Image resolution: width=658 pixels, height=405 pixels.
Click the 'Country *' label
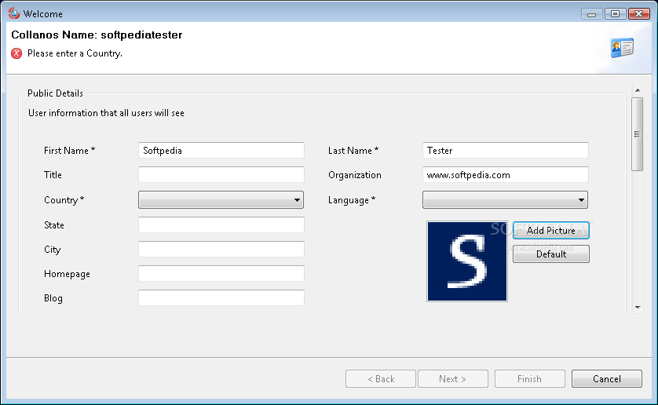[64, 200]
